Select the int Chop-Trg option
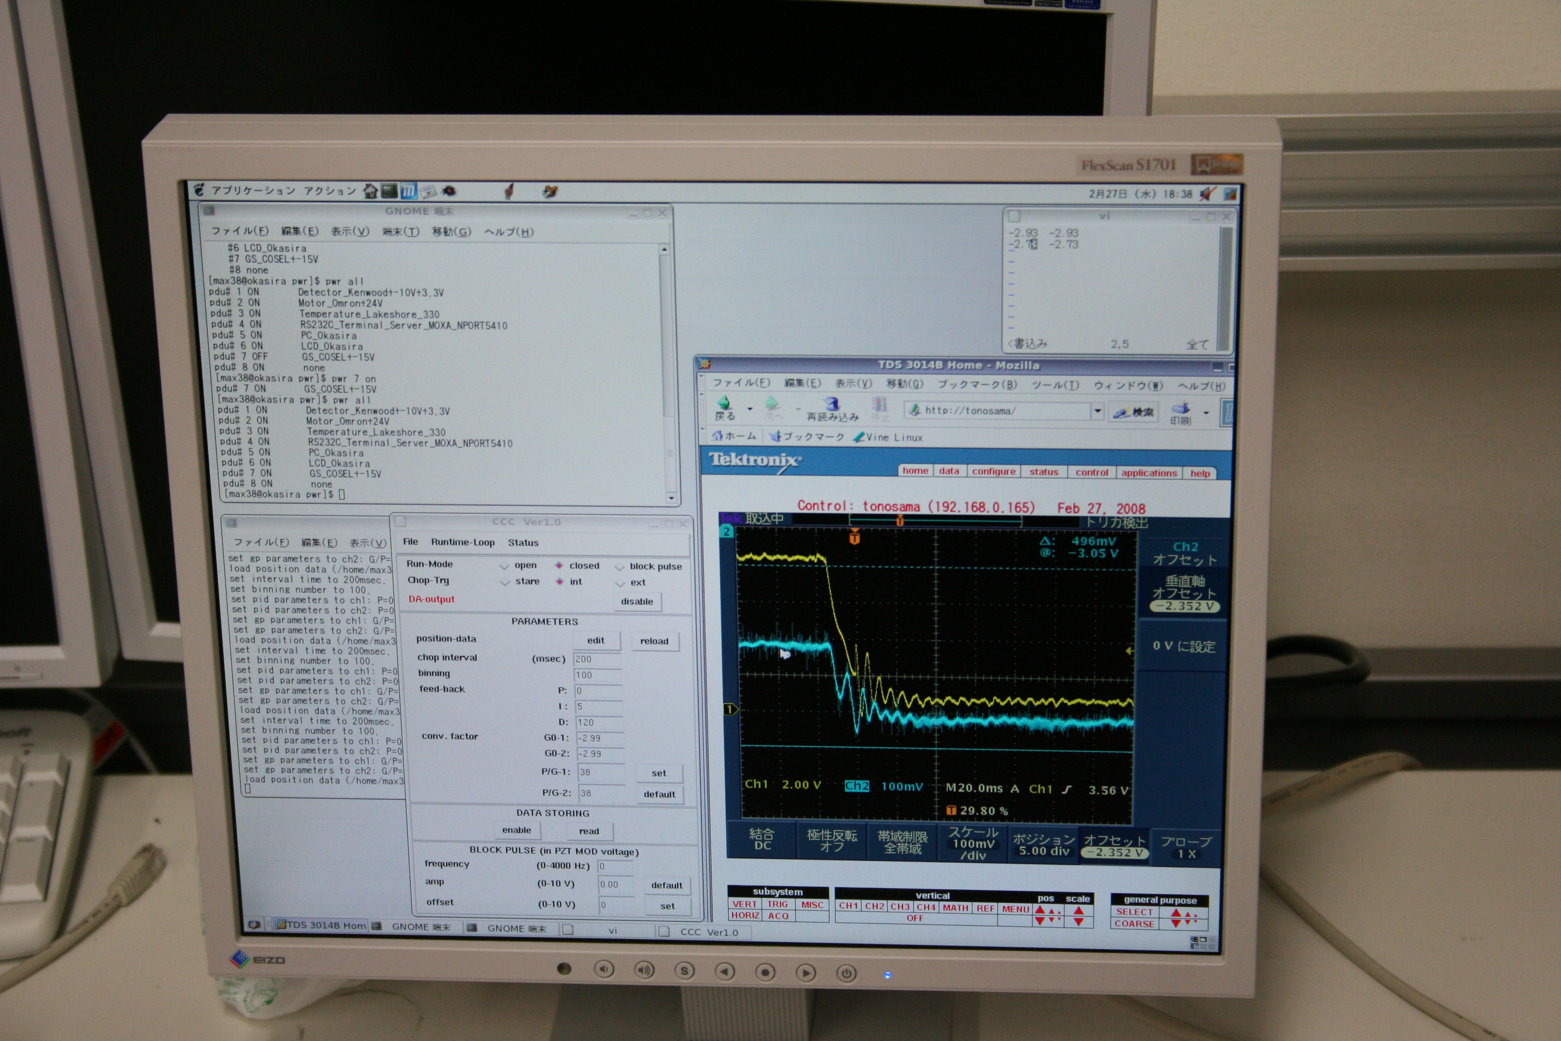The width and height of the screenshot is (1561, 1041). [x=569, y=581]
